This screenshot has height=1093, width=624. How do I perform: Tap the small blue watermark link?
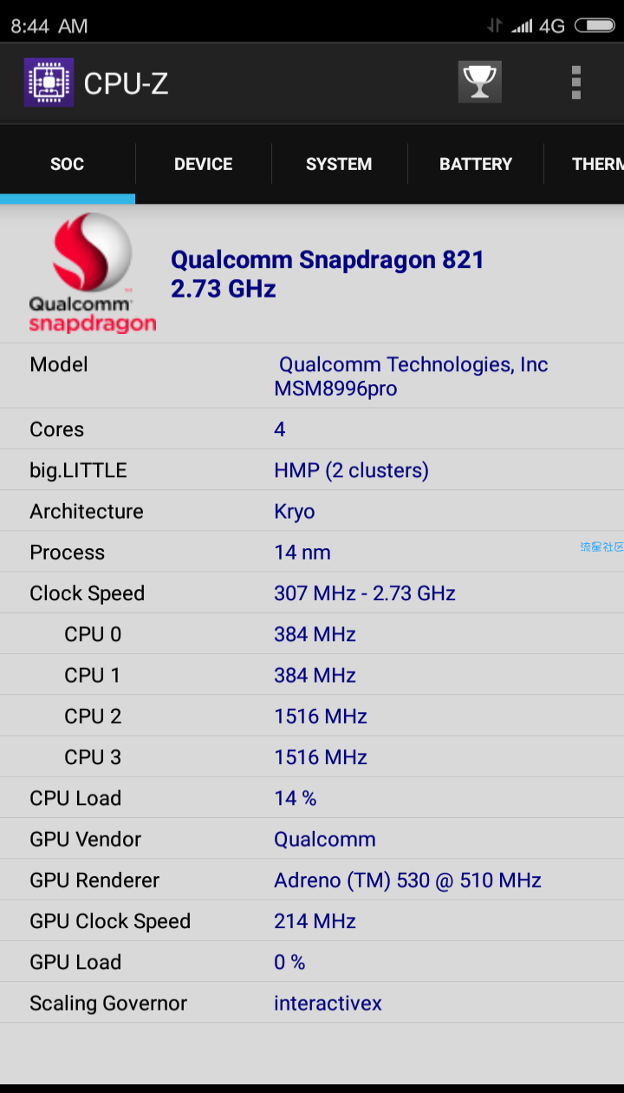[x=601, y=546]
